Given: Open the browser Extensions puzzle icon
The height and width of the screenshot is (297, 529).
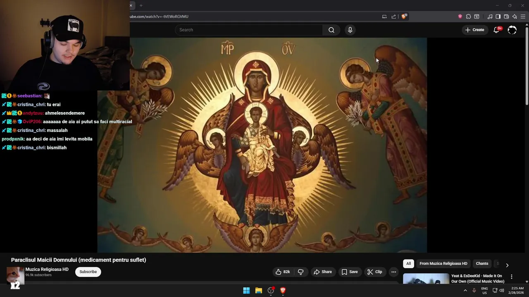Looking at the screenshot, I should 468,16.
